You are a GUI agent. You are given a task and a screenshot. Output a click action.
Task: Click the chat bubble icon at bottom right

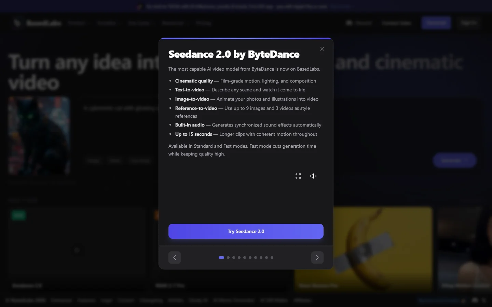click(475, 301)
